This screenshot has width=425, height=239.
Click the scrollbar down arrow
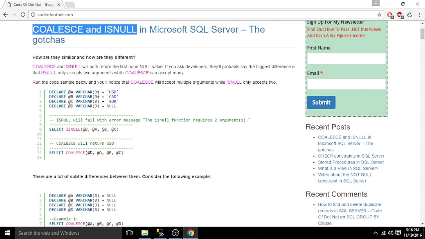[422, 224]
